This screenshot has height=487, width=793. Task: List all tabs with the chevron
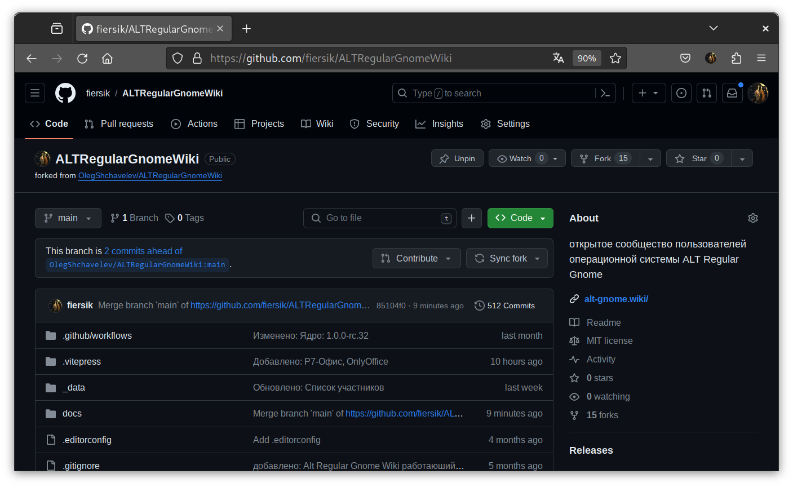(x=714, y=28)
